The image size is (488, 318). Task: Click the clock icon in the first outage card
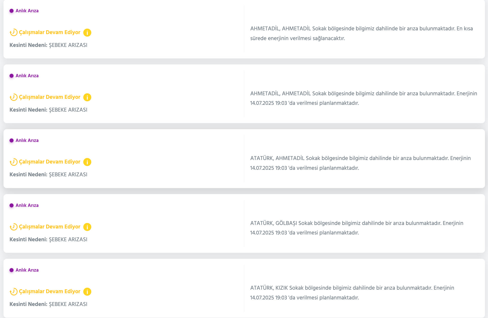14,33
